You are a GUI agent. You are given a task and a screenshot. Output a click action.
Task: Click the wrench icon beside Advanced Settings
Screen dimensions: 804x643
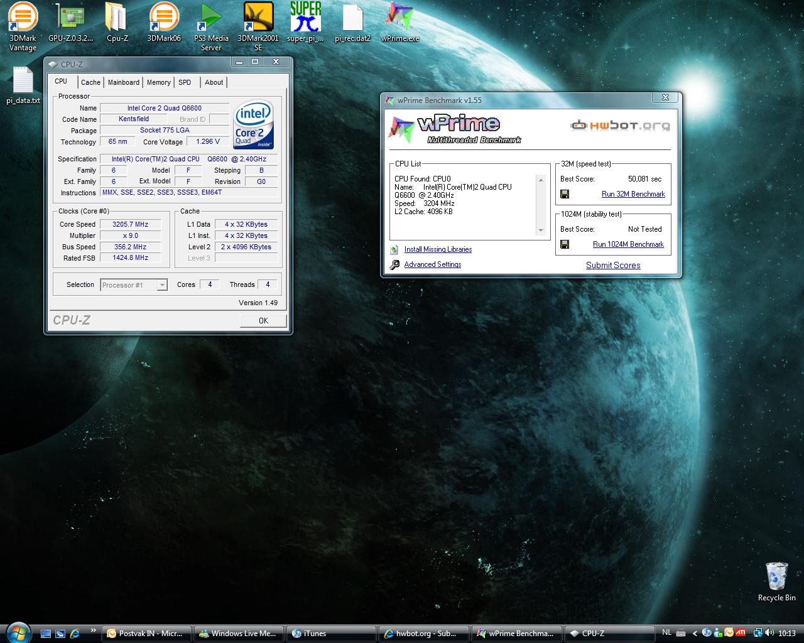click(x=394, y=265)
